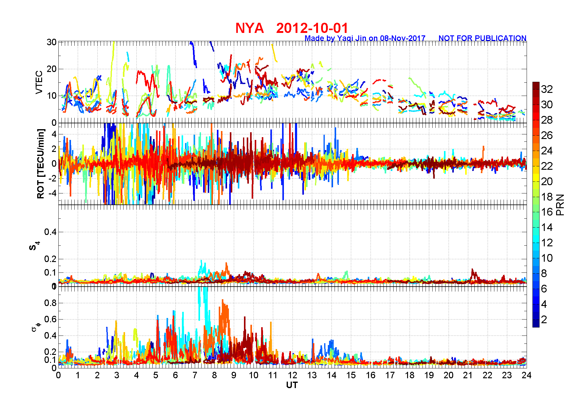Click the UT x-axis tick "11"

point(273,375)
